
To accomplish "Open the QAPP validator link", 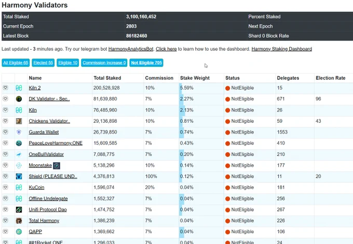I will click(x=35, y=232).
